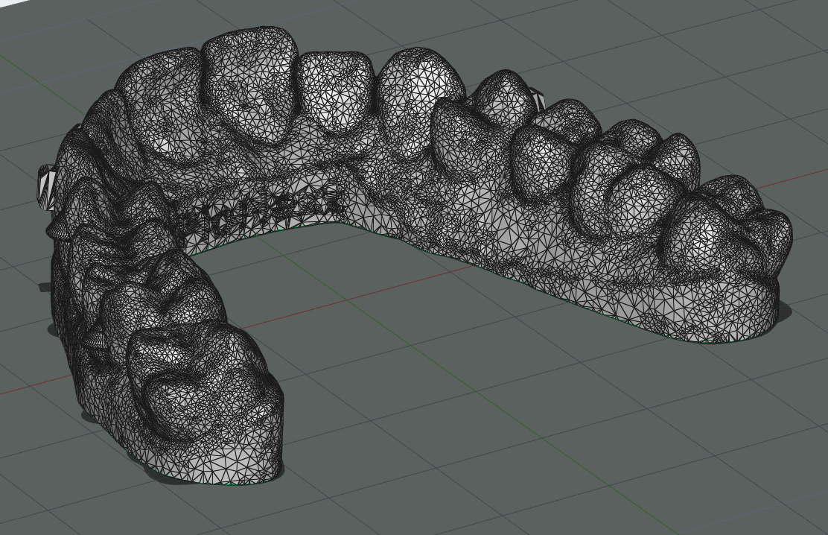Click the embossed label on the arch's inner wall
The height and width of the screenshot is (535, 828).
click(260, 210)
